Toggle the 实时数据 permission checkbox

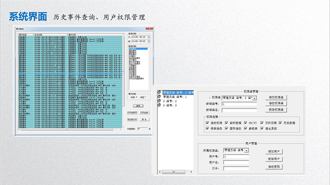226,123
